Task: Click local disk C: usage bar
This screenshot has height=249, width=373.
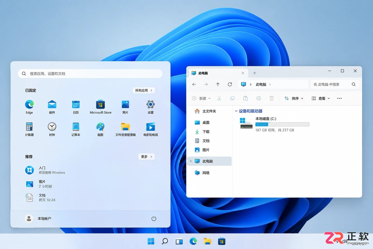Action: [282, 124]
